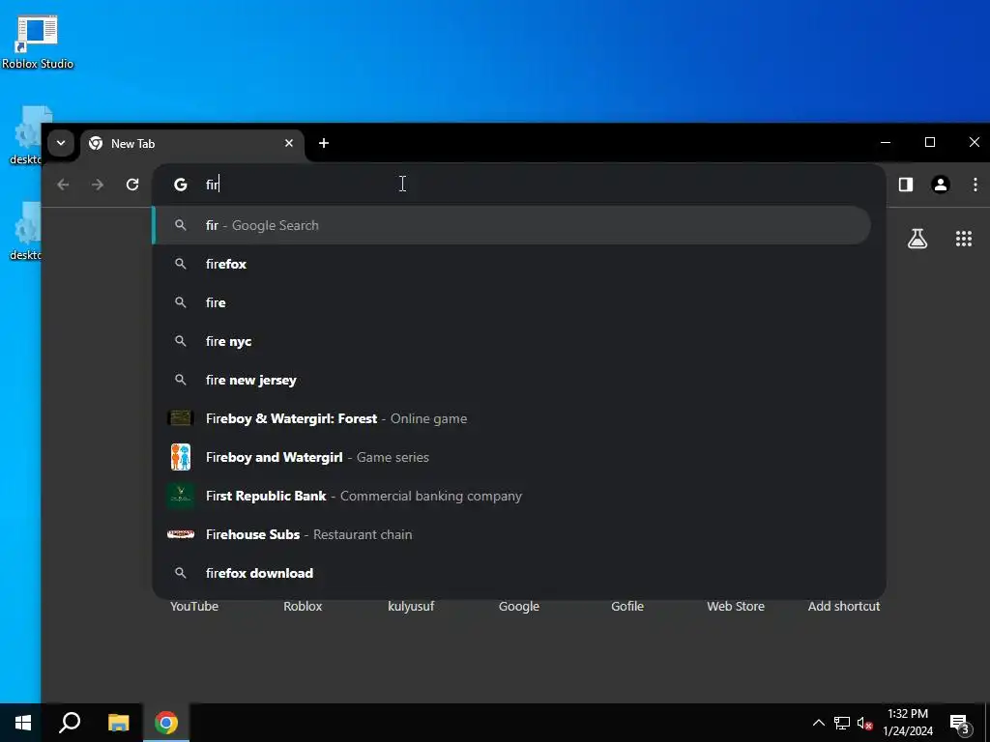
Task: Select Fireboy & Watergirl: Forest online game suggestion
Action: (x=512, y=418)
